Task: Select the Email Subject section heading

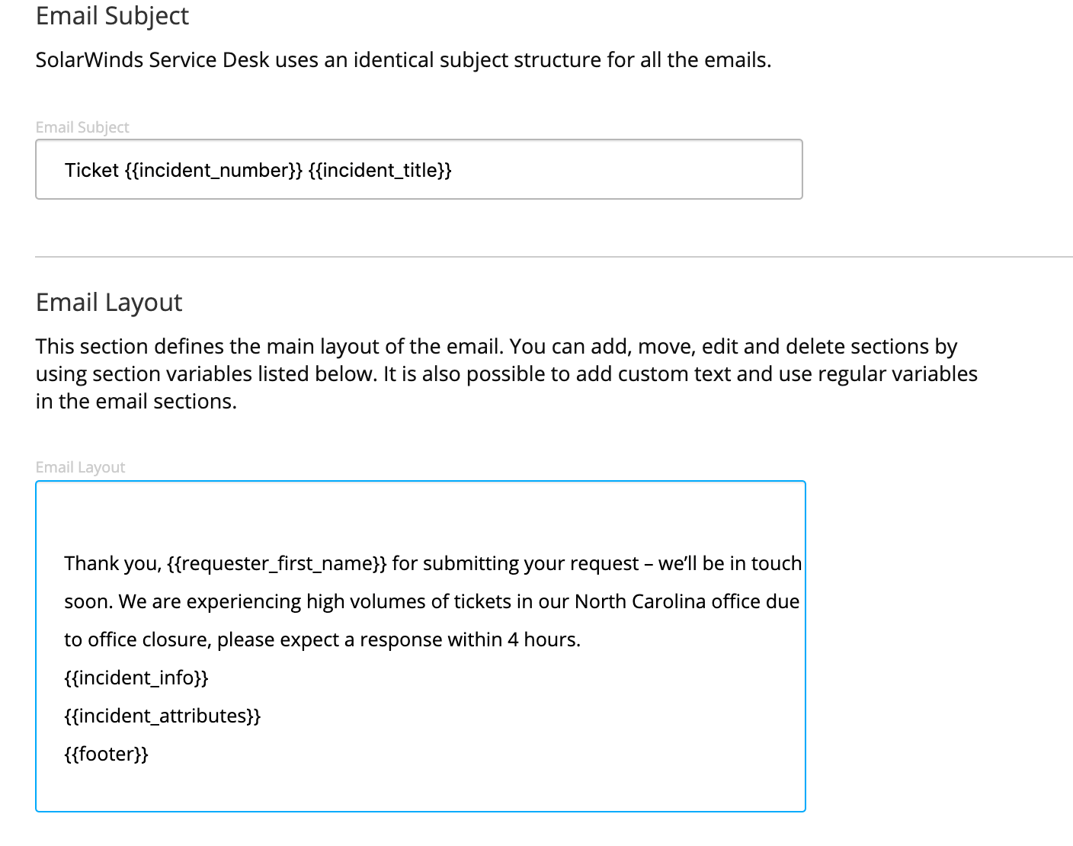Action: [111, 16]
